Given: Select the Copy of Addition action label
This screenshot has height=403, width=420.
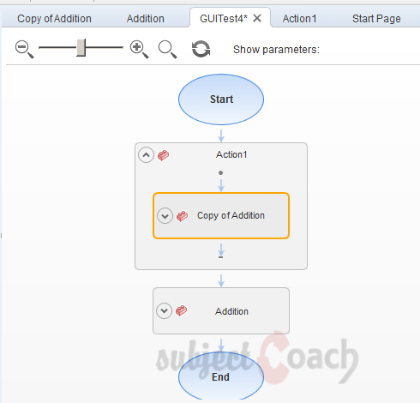Looking at the screenshot, I should click(x=231, y=215).
